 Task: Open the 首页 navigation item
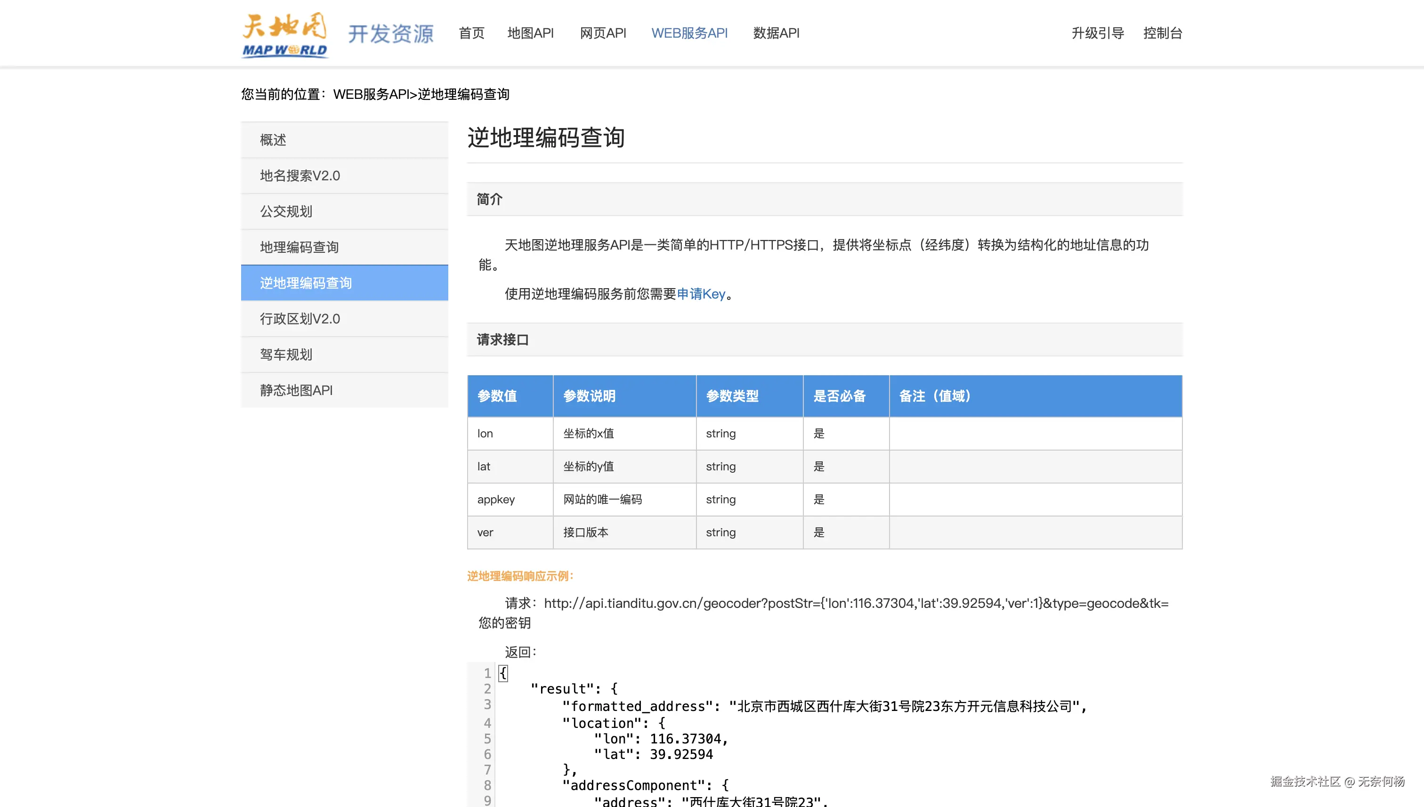[x=471, y=33]
